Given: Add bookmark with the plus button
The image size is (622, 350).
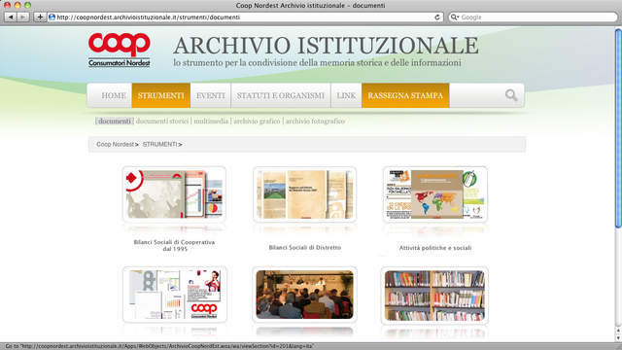Looking at the screenshot, I should [40, 17].
